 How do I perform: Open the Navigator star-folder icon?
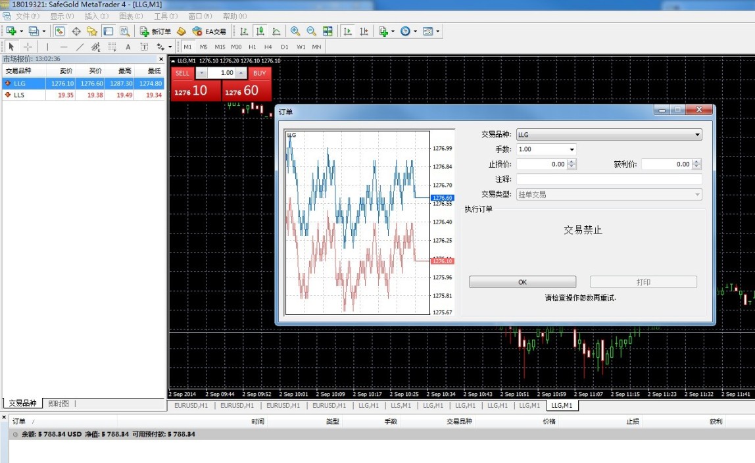click(92, 32)
